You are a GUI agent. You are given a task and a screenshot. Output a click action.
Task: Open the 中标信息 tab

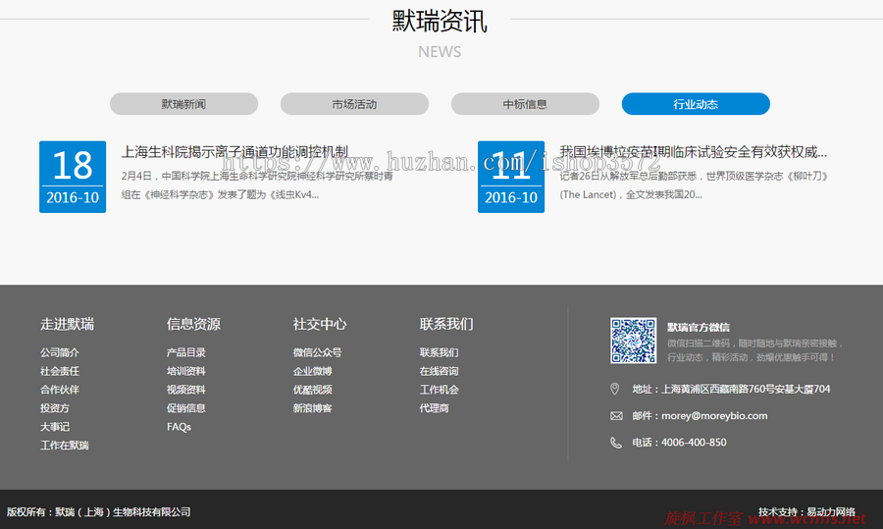[525, 104]
